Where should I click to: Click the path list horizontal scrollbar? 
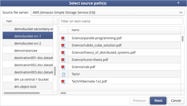[x=22, y=93]
